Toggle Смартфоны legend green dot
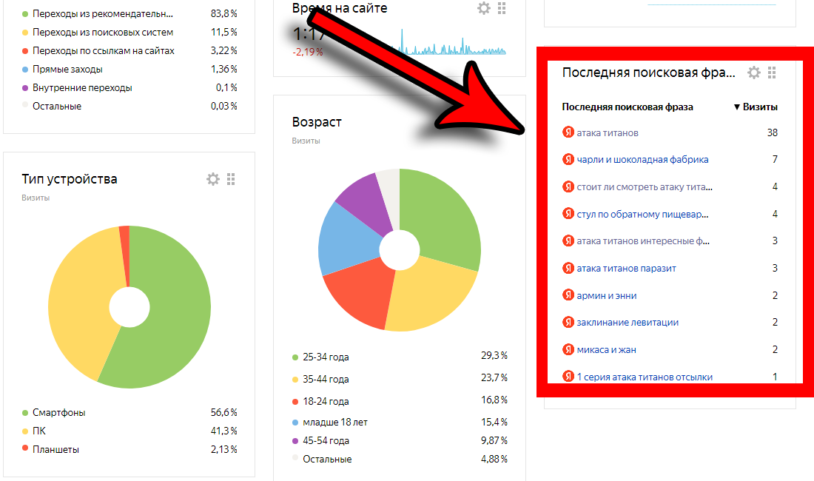This screenshot has width=814, height=481. [25, 413]
